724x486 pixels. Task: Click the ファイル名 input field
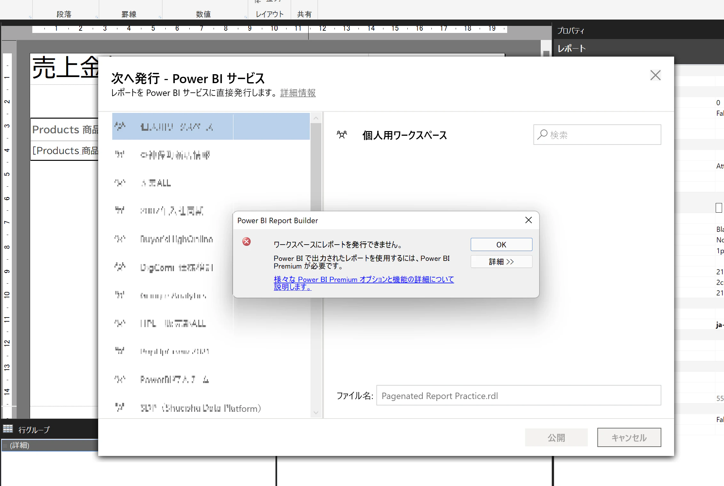[x=518, y=396]
